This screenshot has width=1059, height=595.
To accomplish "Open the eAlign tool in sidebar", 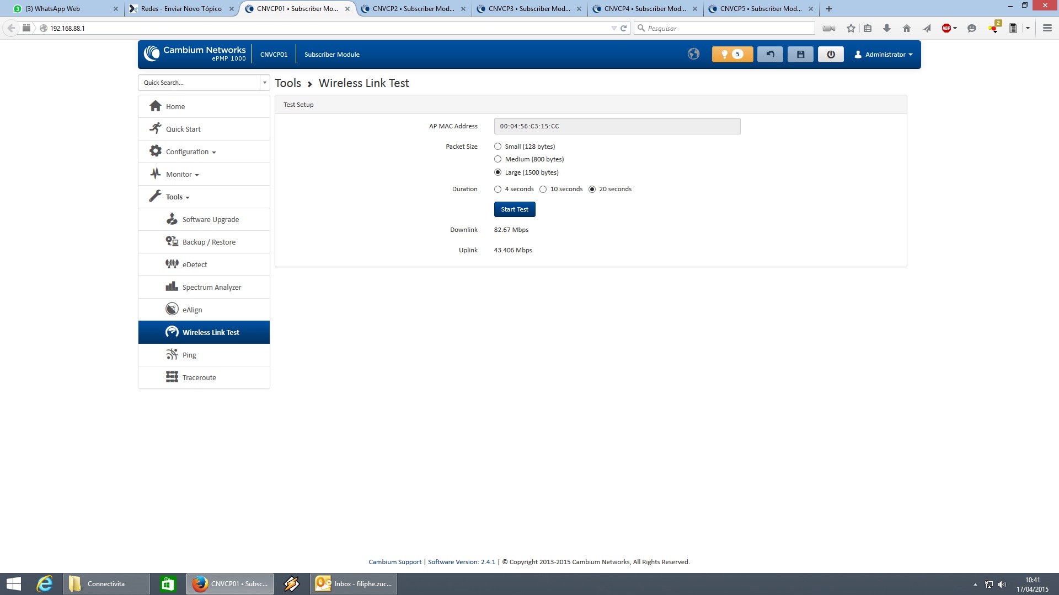I will [x=192, y=310].
